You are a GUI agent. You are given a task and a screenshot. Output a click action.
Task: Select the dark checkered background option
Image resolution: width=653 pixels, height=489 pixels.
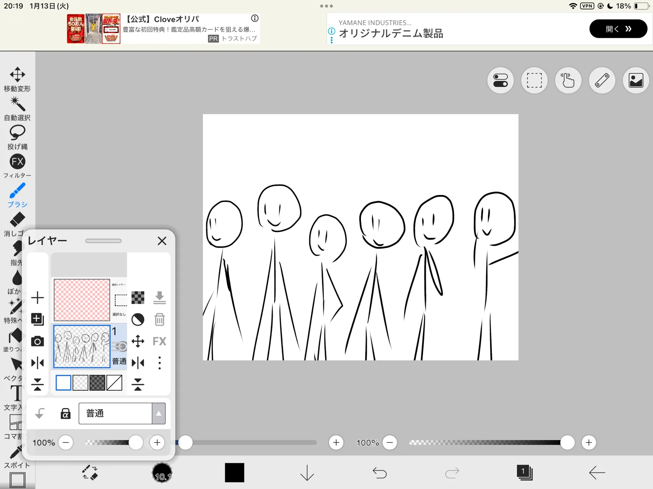[97, 383]
